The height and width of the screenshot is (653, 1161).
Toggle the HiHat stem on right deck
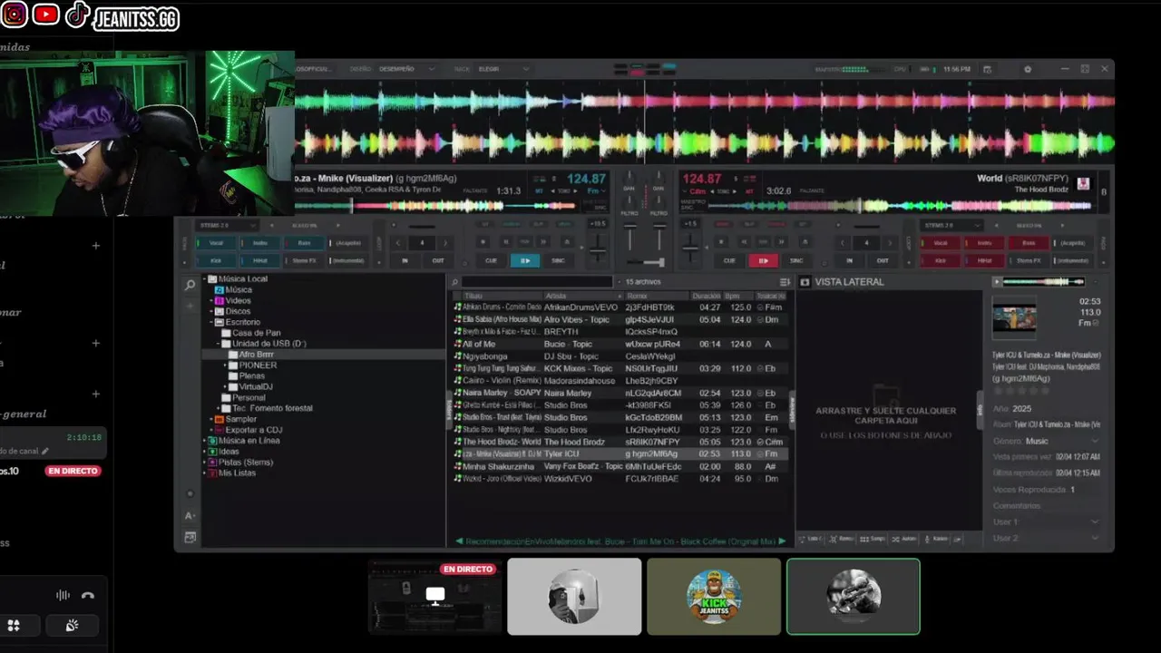(984, 260)
